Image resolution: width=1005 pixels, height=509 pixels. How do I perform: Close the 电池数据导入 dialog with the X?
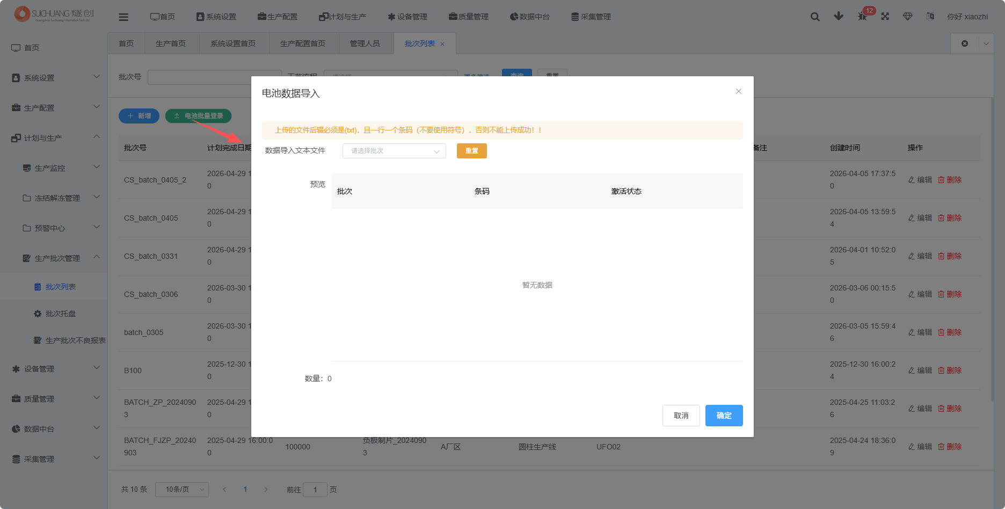(739, 91)
